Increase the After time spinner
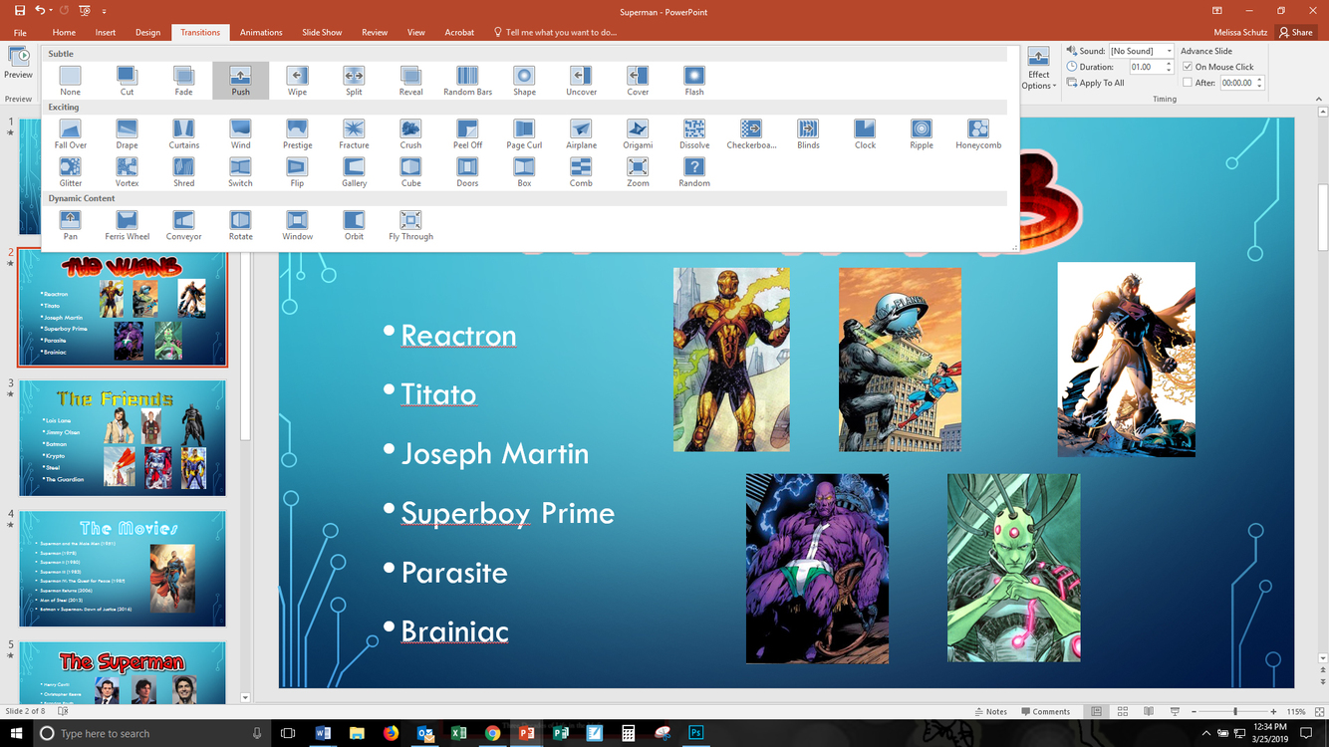This screenshot has height=747, width=1329. pyautogui.click(x=1260, y=80)
